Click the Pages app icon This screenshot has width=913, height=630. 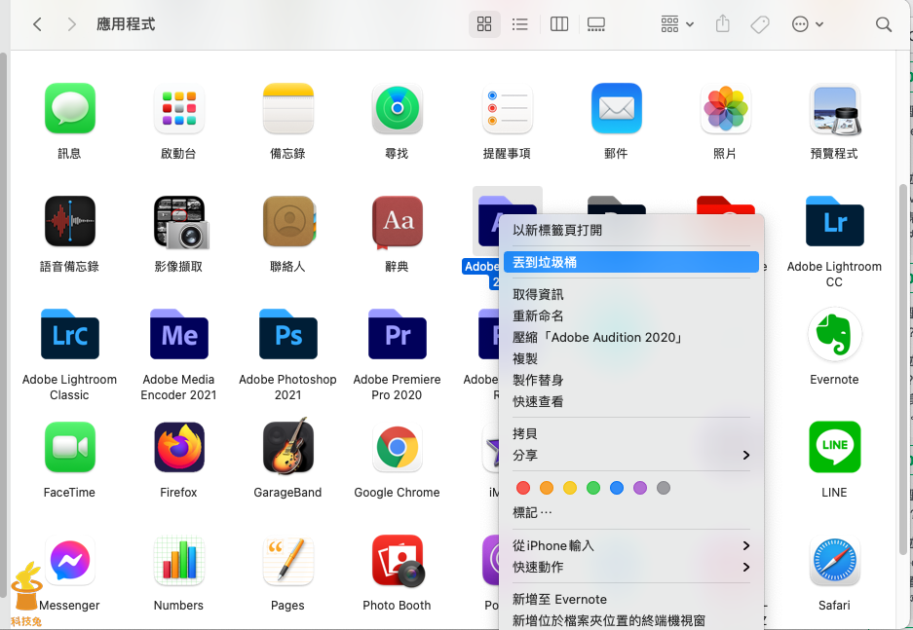click(x=287, y=560)
